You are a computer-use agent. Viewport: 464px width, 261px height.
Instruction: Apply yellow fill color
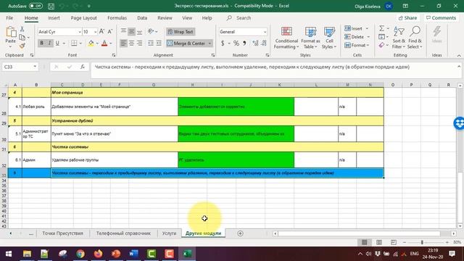[x=91, y=43]
